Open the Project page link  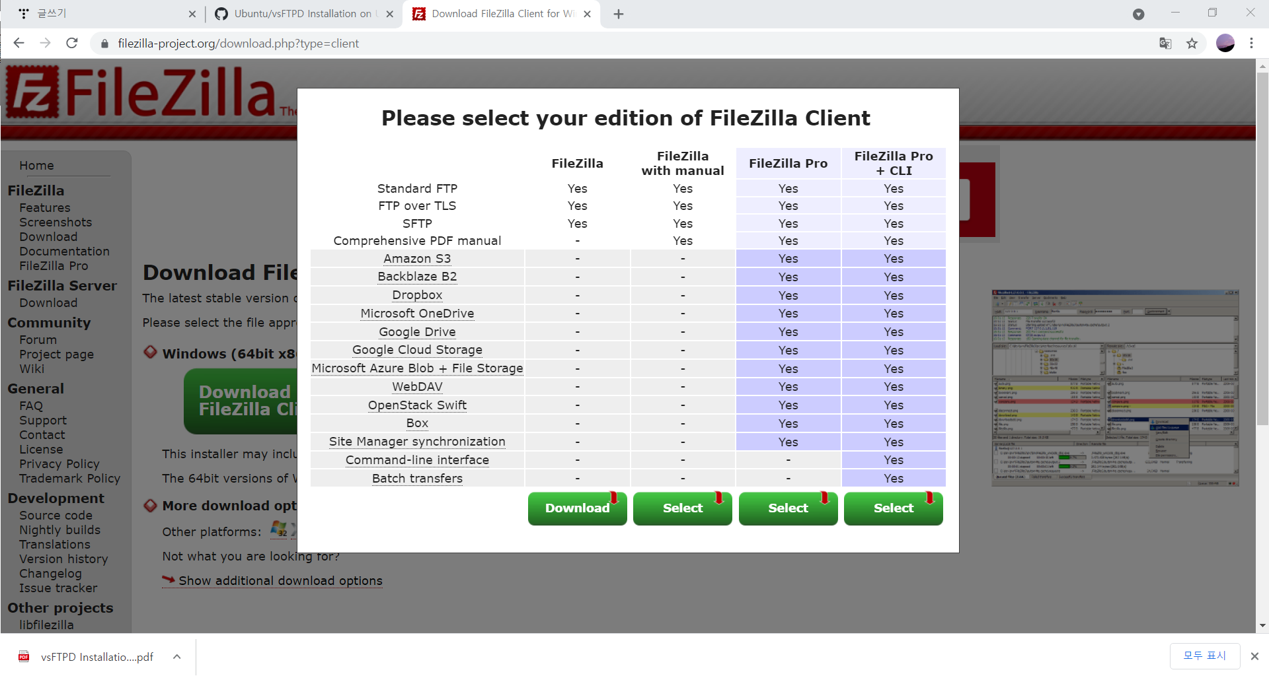[x=56, y=355]
